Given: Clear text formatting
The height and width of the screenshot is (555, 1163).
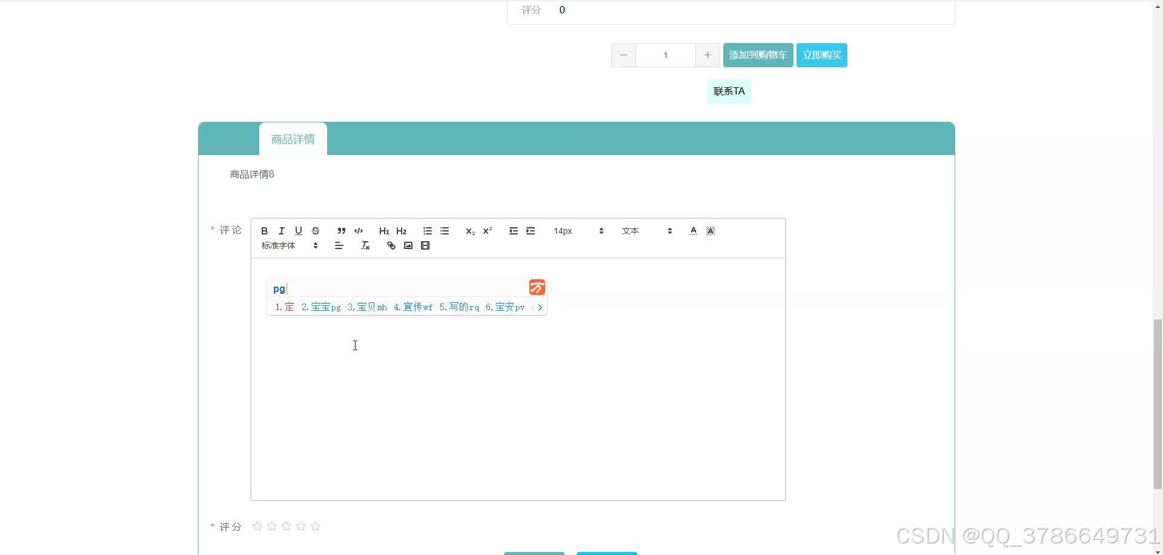Looking at the screenshot, I should click(x=365, y=245).
